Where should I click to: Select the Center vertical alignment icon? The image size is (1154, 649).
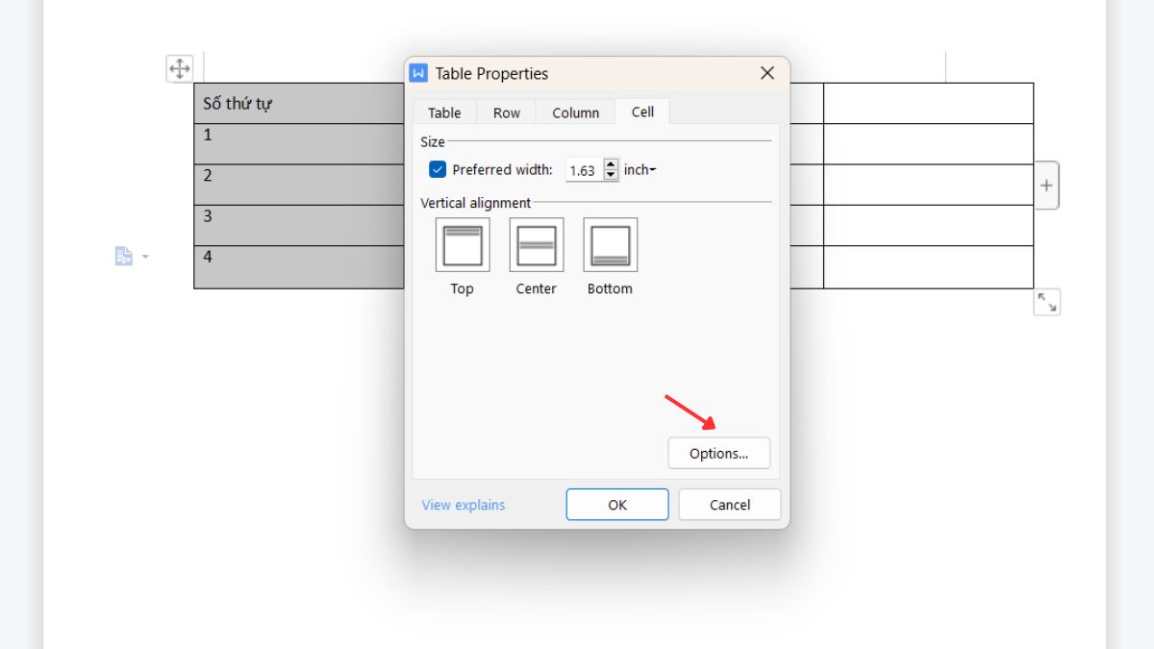coord(537,244)
